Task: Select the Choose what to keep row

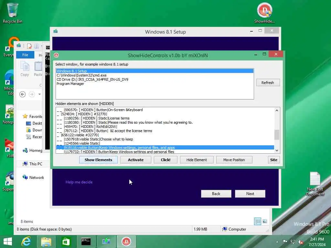Action: coord(165,139)
